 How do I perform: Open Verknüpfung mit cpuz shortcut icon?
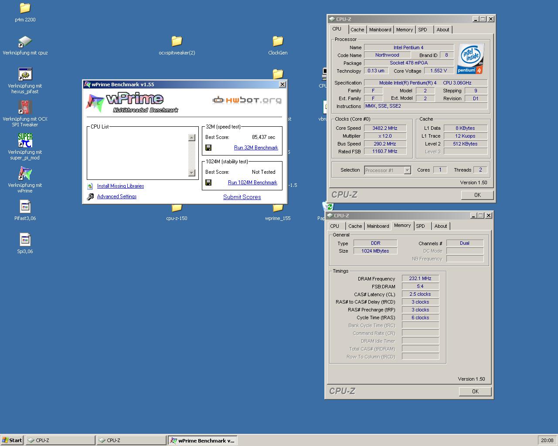point(25,41)
